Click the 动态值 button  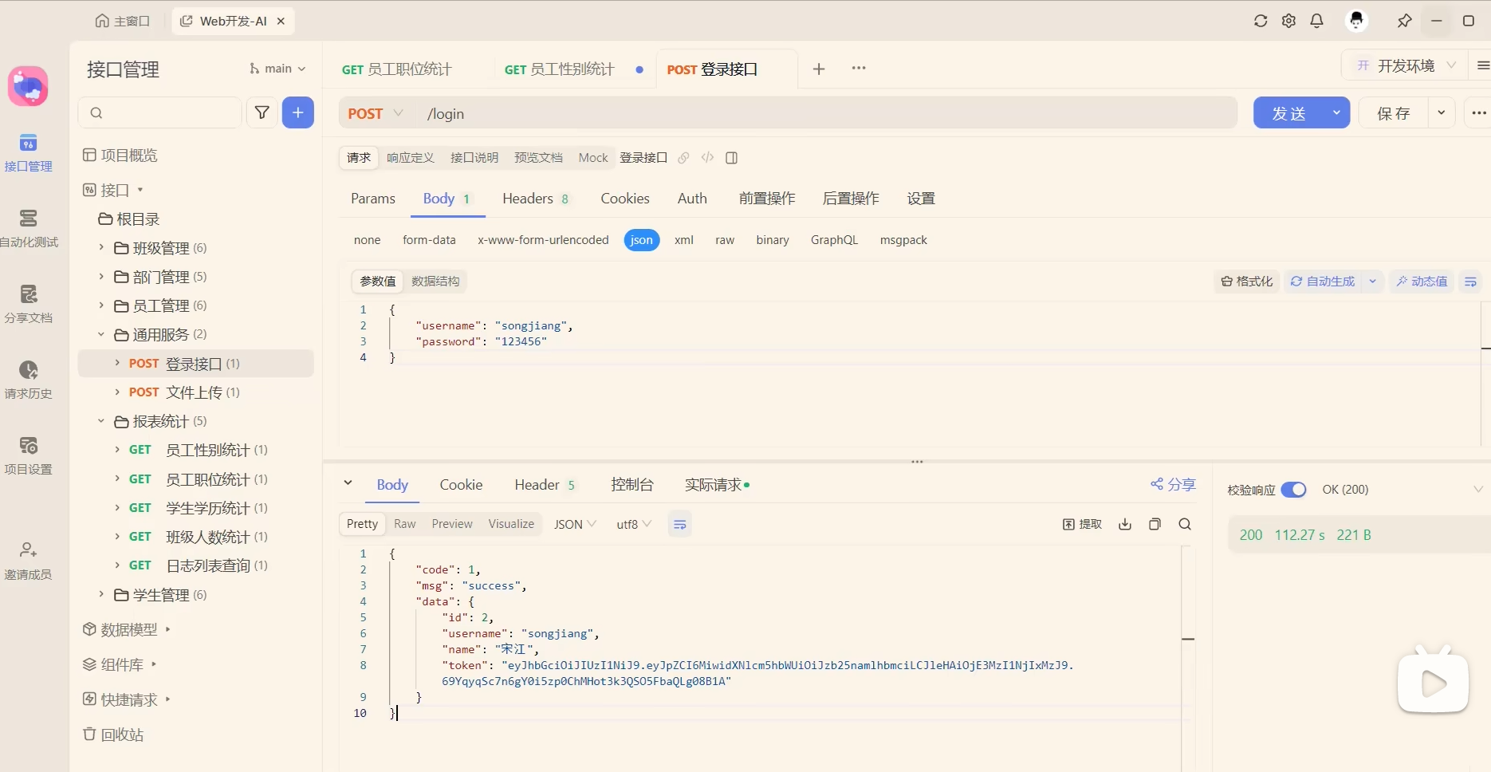(x=1422, y=282)
